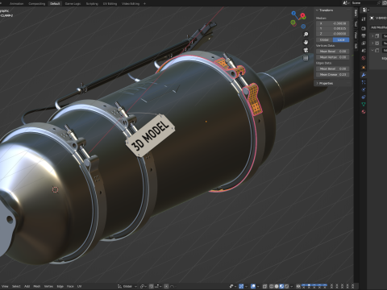Click the Median X value field
Image resolution: width=387 pixels, height=290 pixels.
[332, 23]
